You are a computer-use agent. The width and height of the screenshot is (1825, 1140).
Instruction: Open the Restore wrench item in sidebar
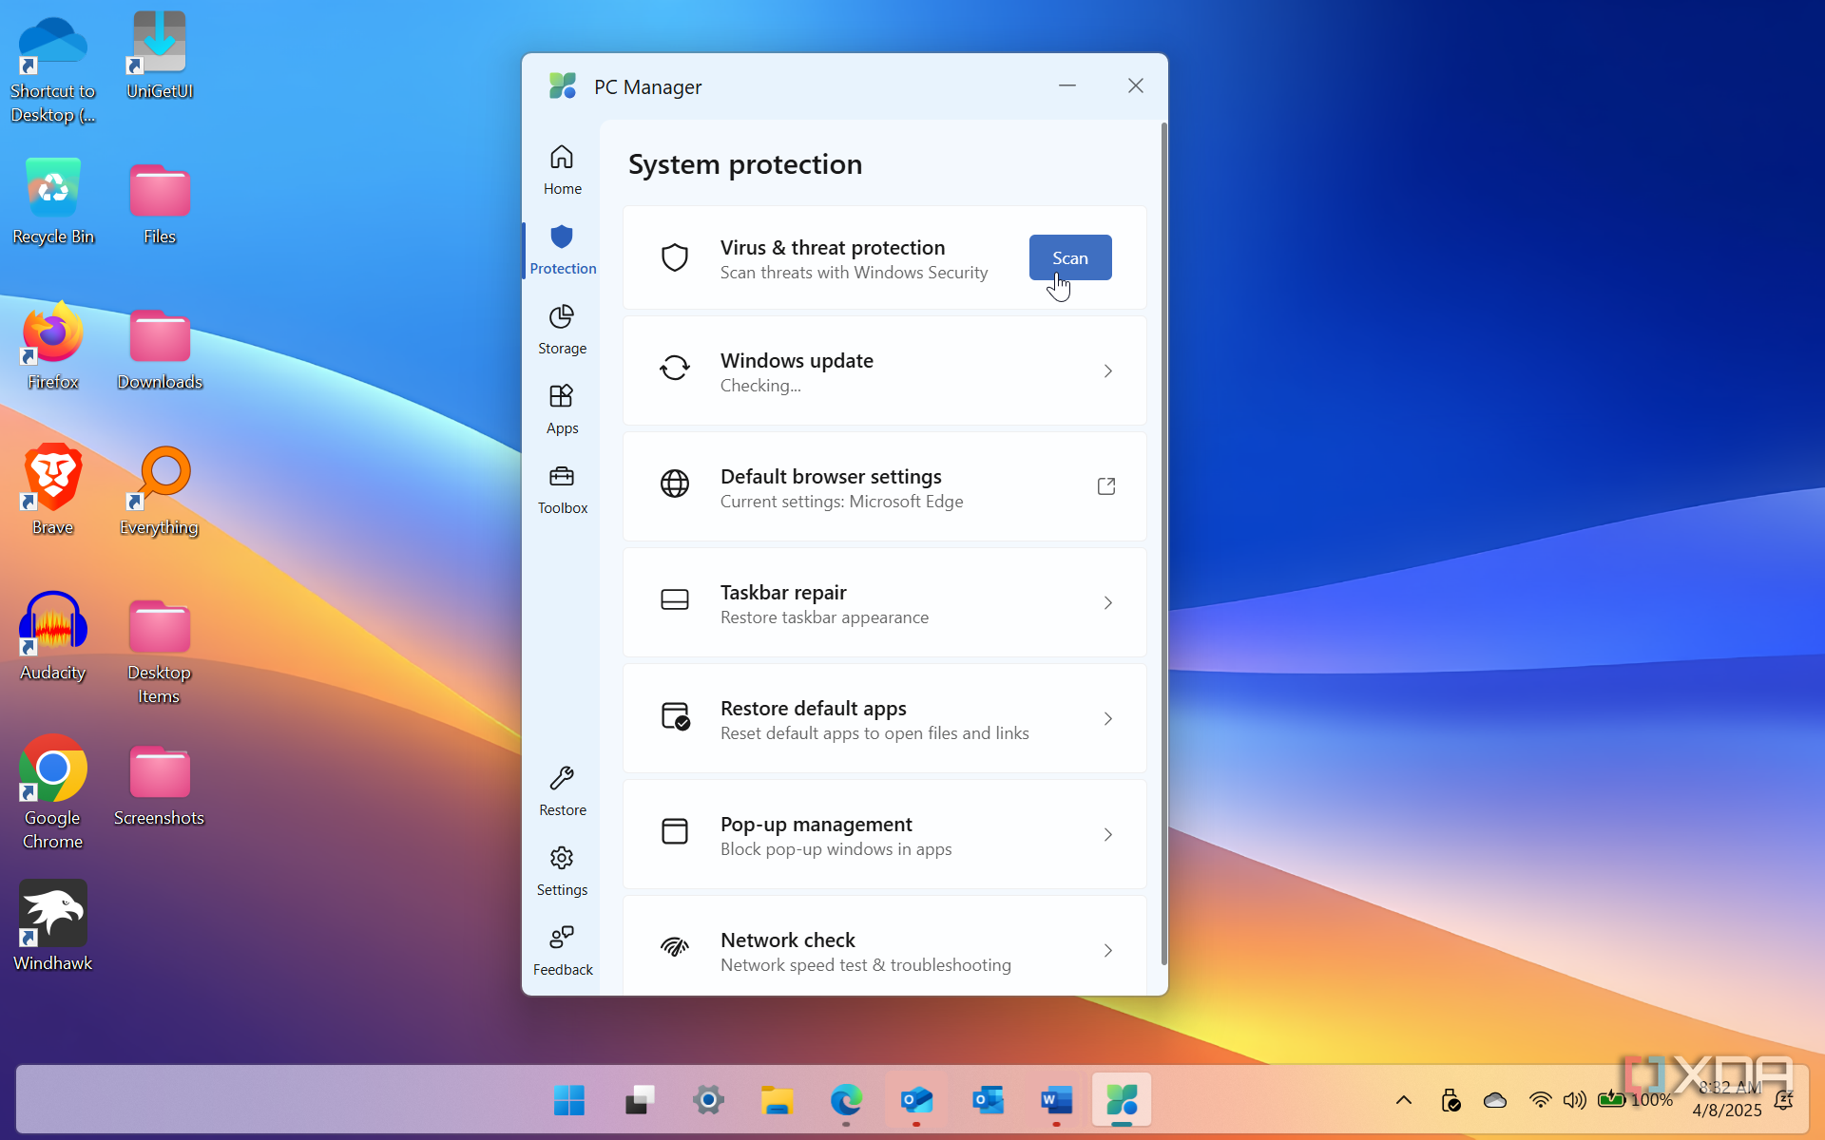pyautogui.click(x=562, y=790)
